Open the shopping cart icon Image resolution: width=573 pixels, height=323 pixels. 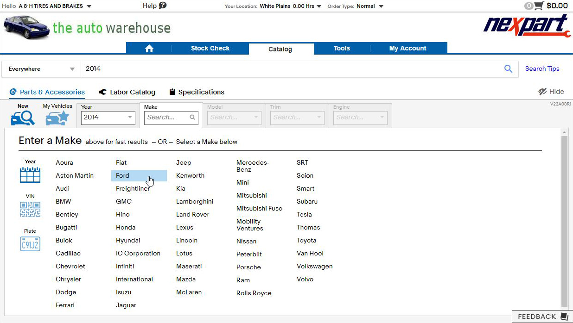point(538,6)
